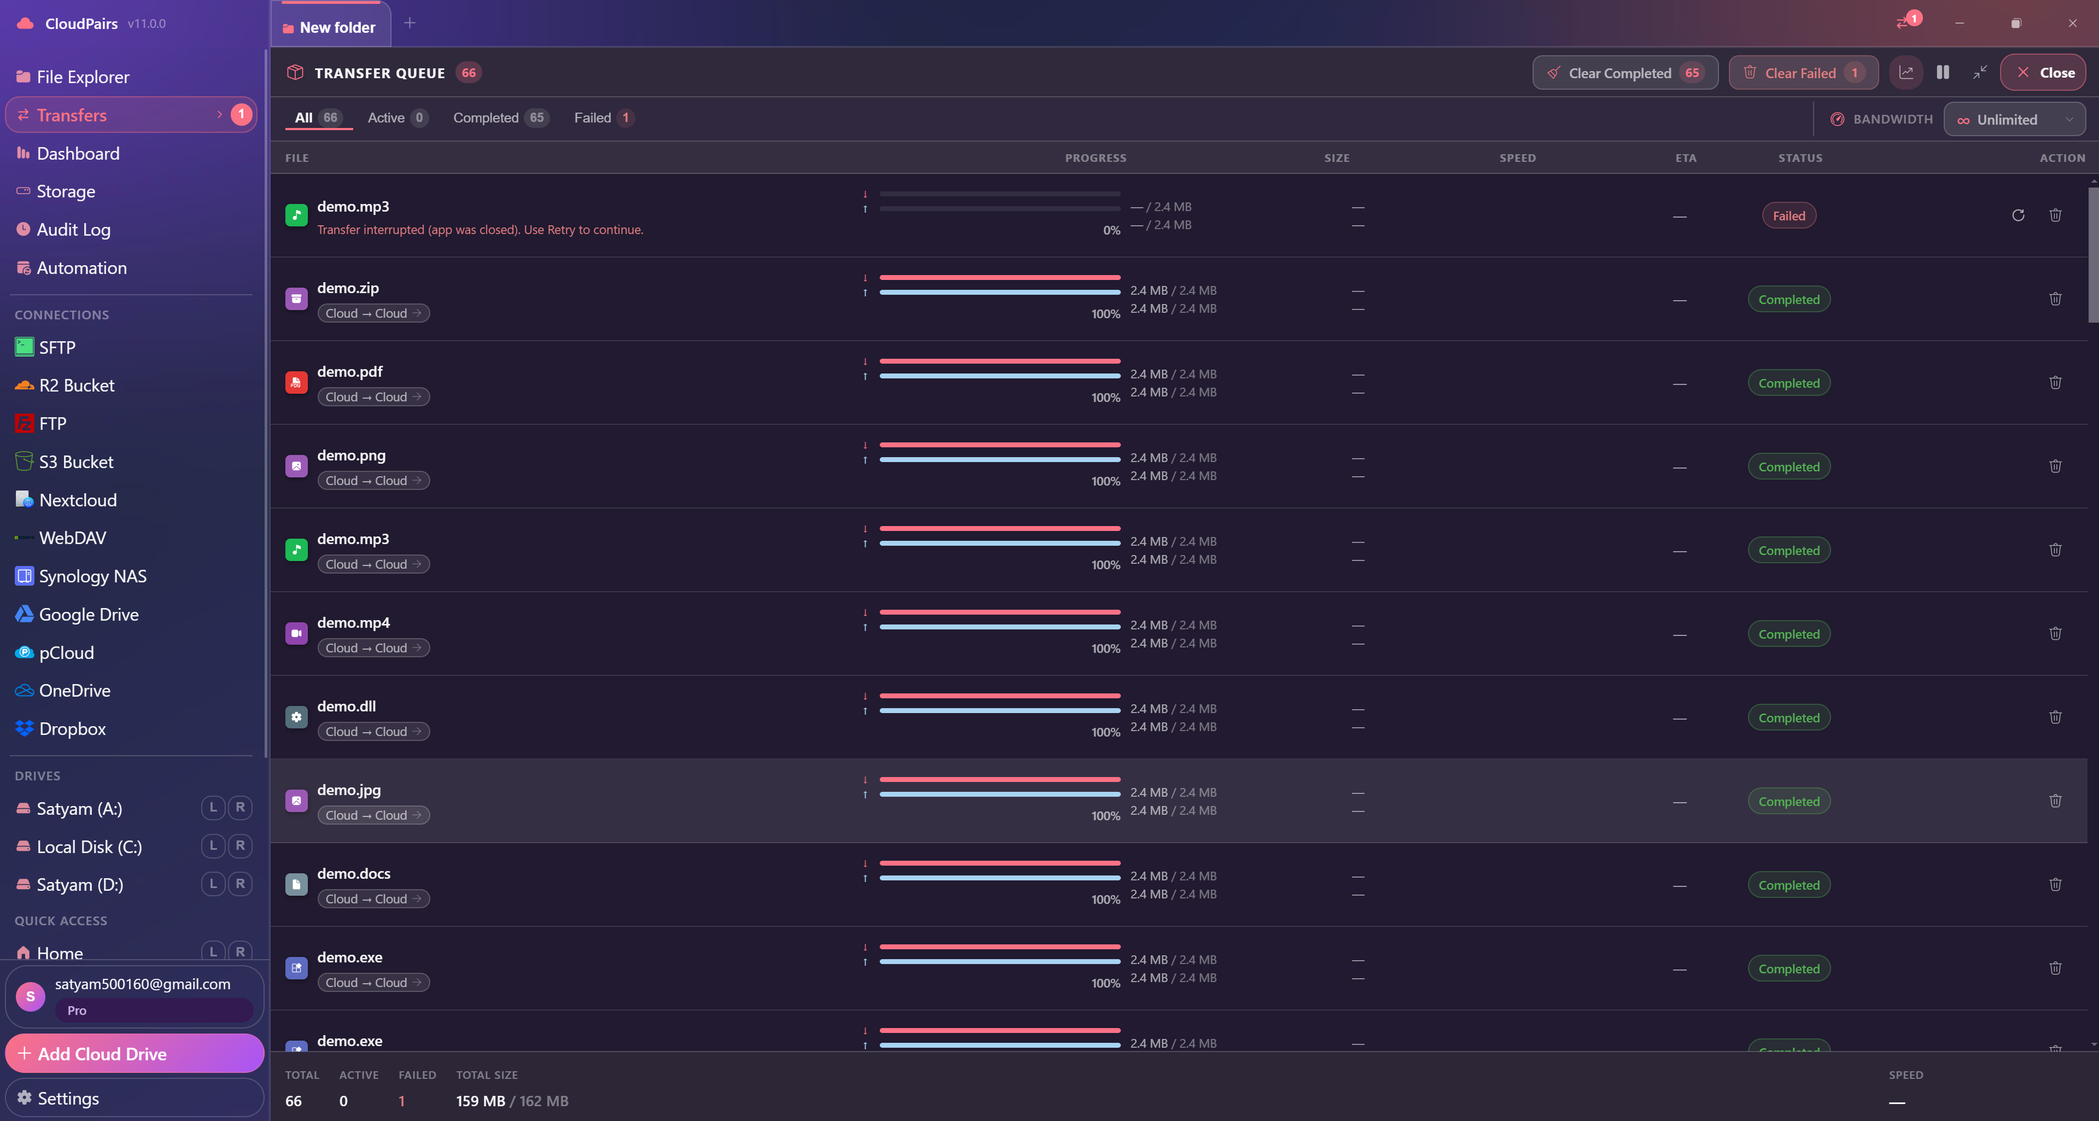
Task: Collapse the transfer queue panel
Action: tap(1979, 73)
